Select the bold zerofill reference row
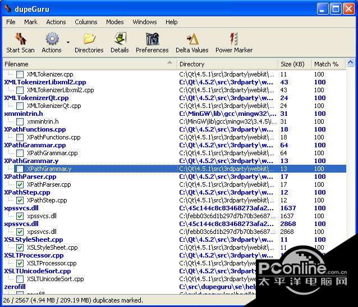This screenshot has height=307, width=358. (130, 287)
